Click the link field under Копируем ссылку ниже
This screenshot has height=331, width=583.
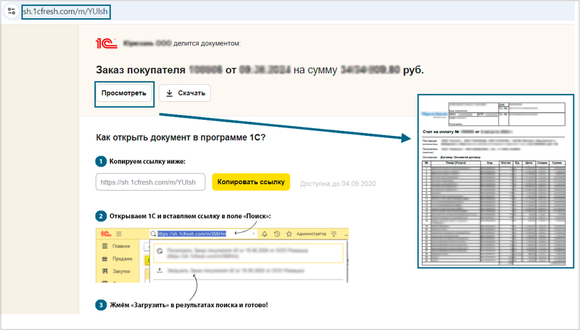[x=150, y=181]
